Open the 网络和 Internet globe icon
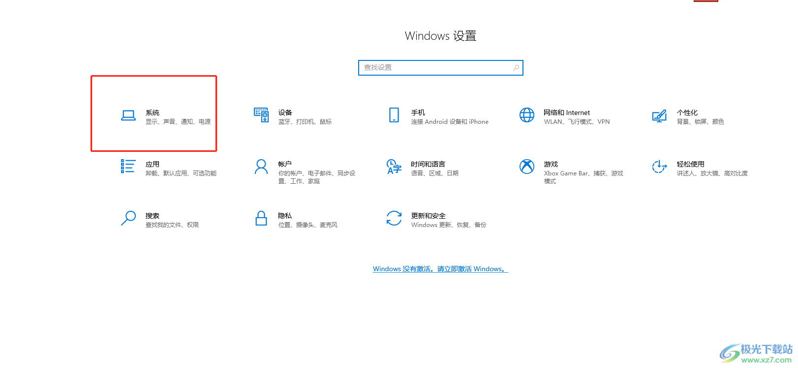The width and height of the screenshot is (798, 368). 527,115
